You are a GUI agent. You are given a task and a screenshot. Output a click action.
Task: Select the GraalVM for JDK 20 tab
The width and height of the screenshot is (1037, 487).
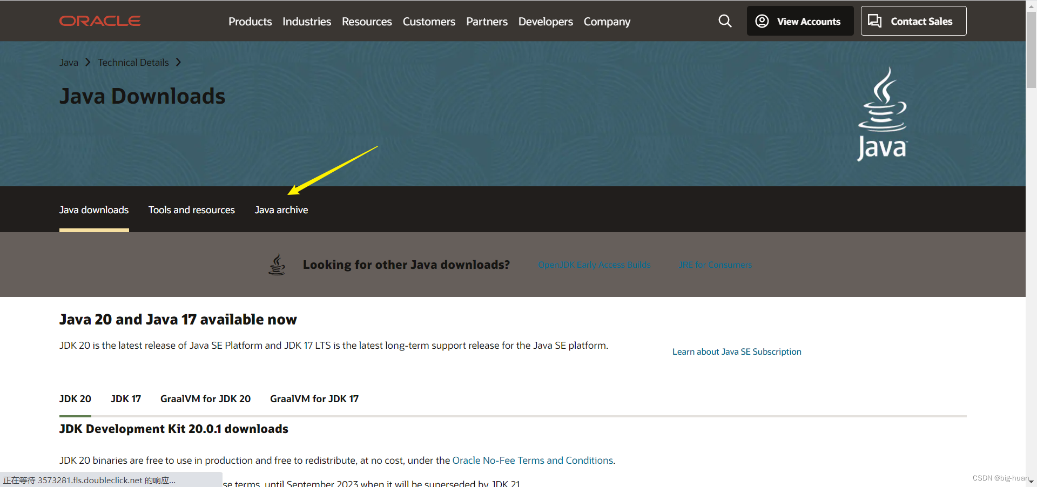(205, 399)
